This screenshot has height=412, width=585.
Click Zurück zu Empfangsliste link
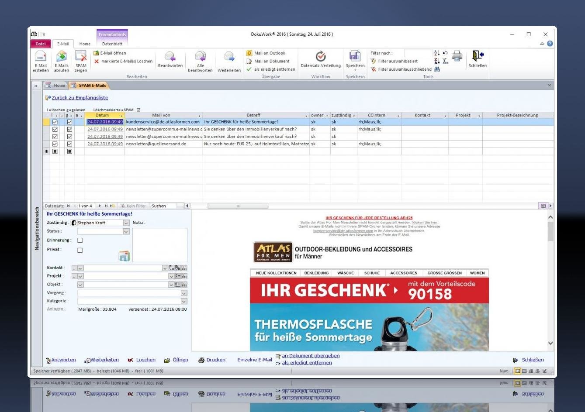[x=80, y=98]
